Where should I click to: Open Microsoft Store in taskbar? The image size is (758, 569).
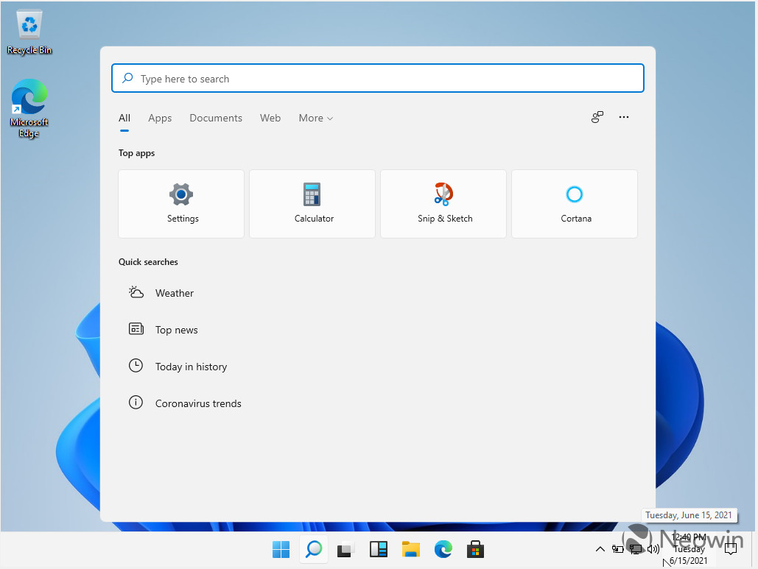point(475,549)
